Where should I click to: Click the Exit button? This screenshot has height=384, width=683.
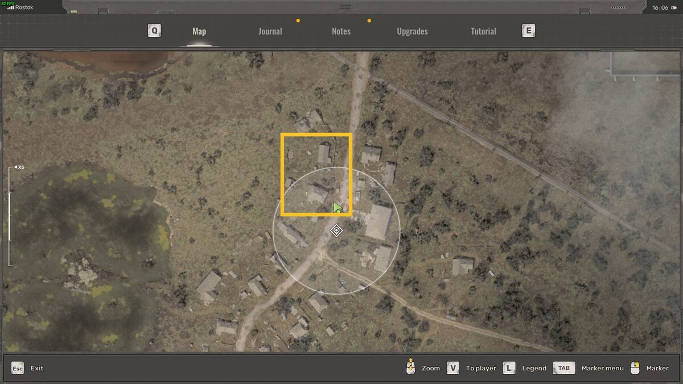[x=37, y=368]
